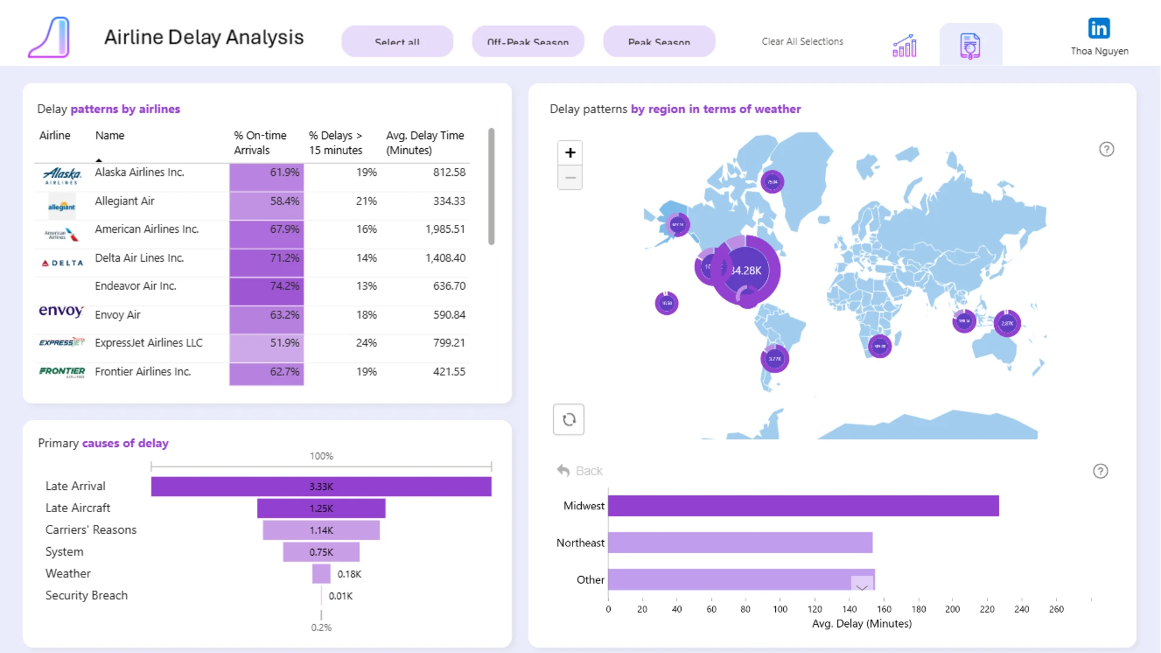
Task: Go back using the Back arrow
Action: click(x=579, y=470)
